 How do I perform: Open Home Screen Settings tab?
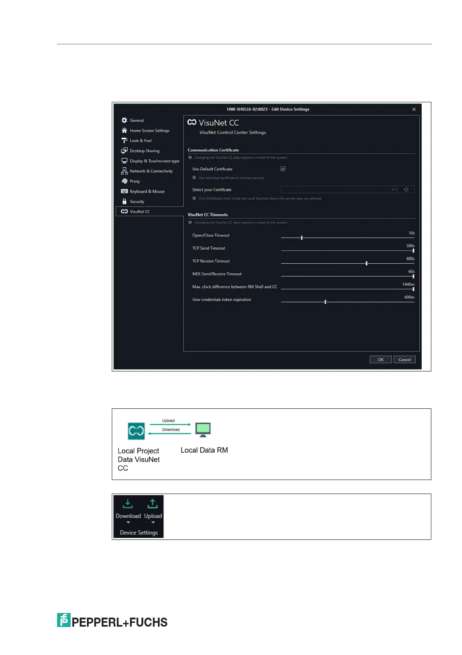tap(149, 130)
